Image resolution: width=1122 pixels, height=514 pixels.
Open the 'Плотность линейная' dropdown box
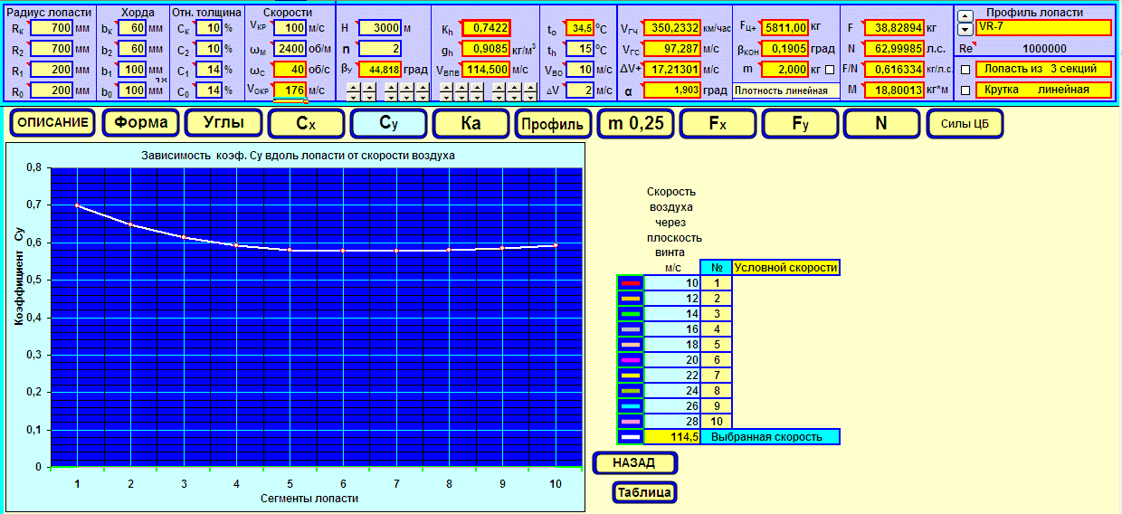point(786,90)
